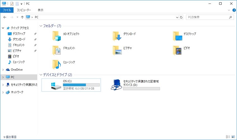The width and height of the screenshot is (237, 140).
Task: Click the search magnifier icon
Action: [230, 17]
